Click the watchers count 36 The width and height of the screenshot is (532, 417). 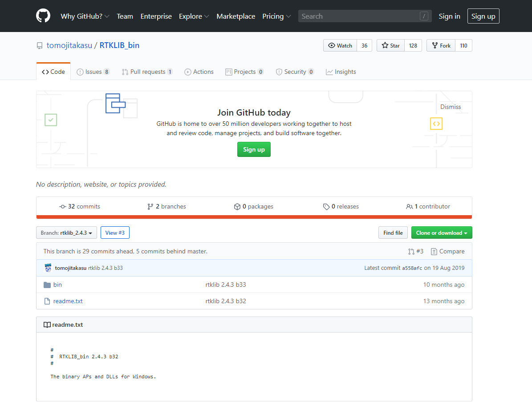[x=365, y=45]
